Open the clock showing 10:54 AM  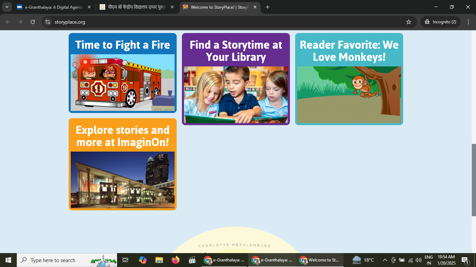click(x=446, y=260)
